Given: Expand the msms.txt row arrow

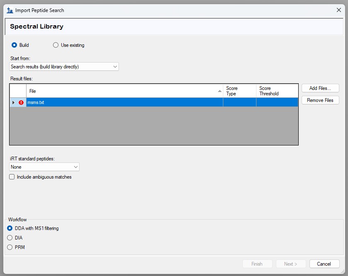Looking at the screenshot, I should pos(13,102).
